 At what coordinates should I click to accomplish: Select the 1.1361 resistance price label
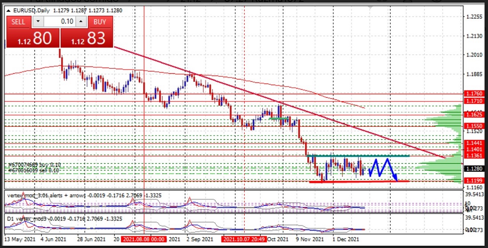click(x=474, y=156)
